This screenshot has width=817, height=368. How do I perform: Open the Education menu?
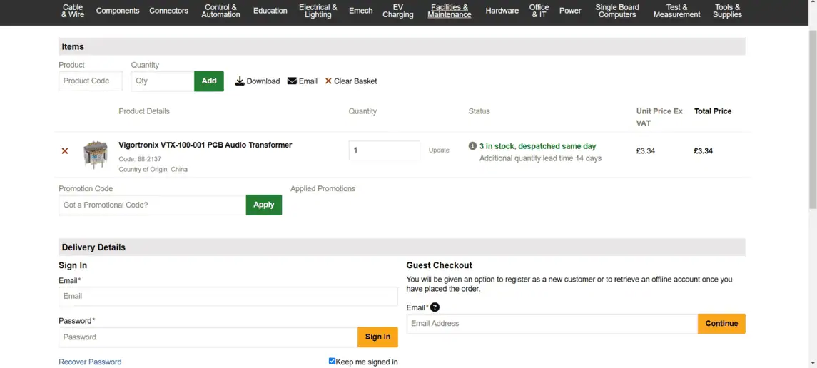(270, 11)
